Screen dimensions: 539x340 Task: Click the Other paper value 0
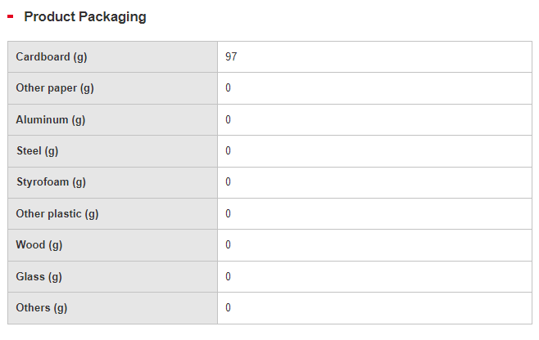click(x=229, y=88)
